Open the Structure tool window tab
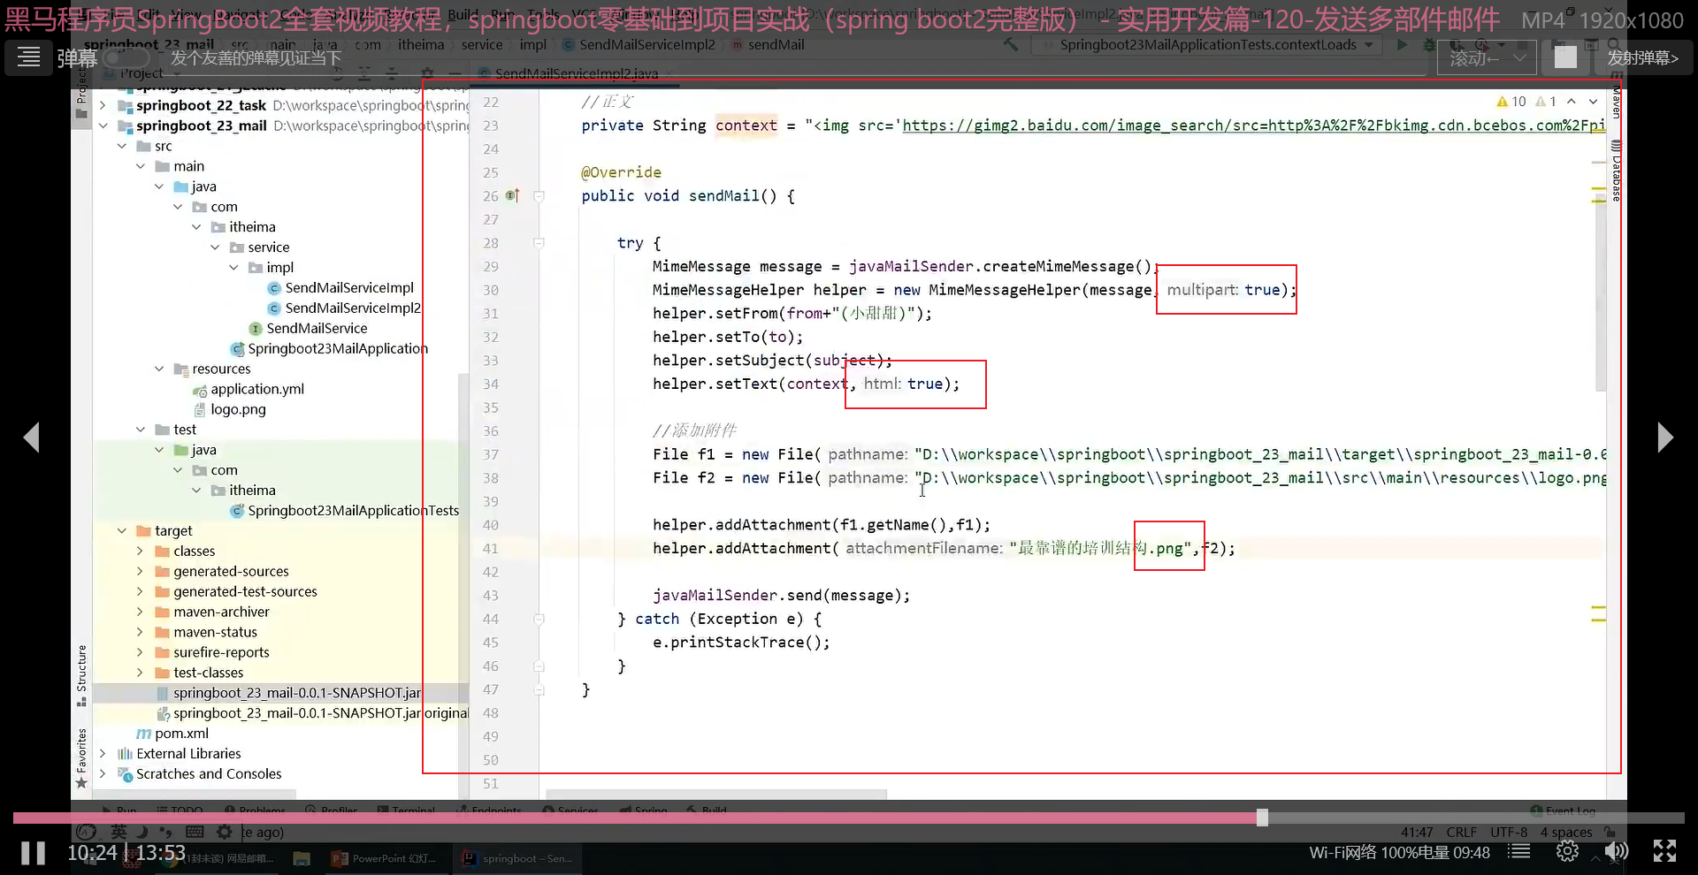The height and width of the screenshot is (875, 1698). (81, 675)
